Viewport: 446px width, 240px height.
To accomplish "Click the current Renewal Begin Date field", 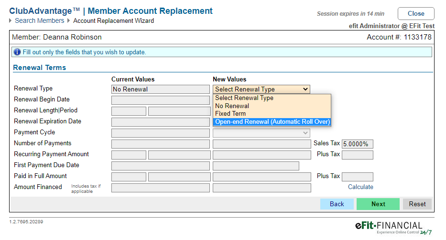I will click(x=161, y=100).
